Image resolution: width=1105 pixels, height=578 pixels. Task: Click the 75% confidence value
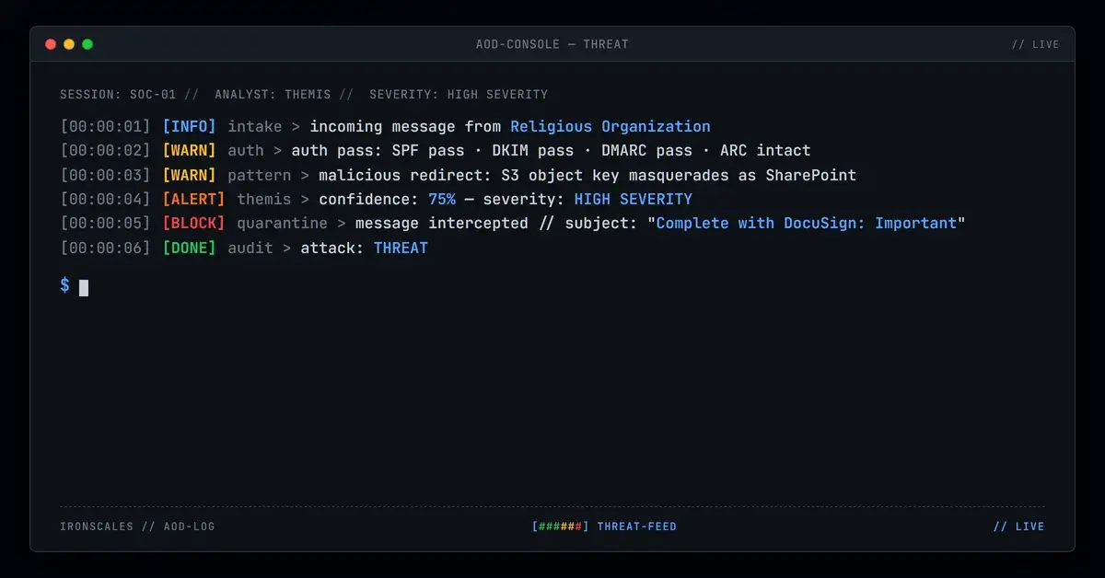[x=442, y=199]
